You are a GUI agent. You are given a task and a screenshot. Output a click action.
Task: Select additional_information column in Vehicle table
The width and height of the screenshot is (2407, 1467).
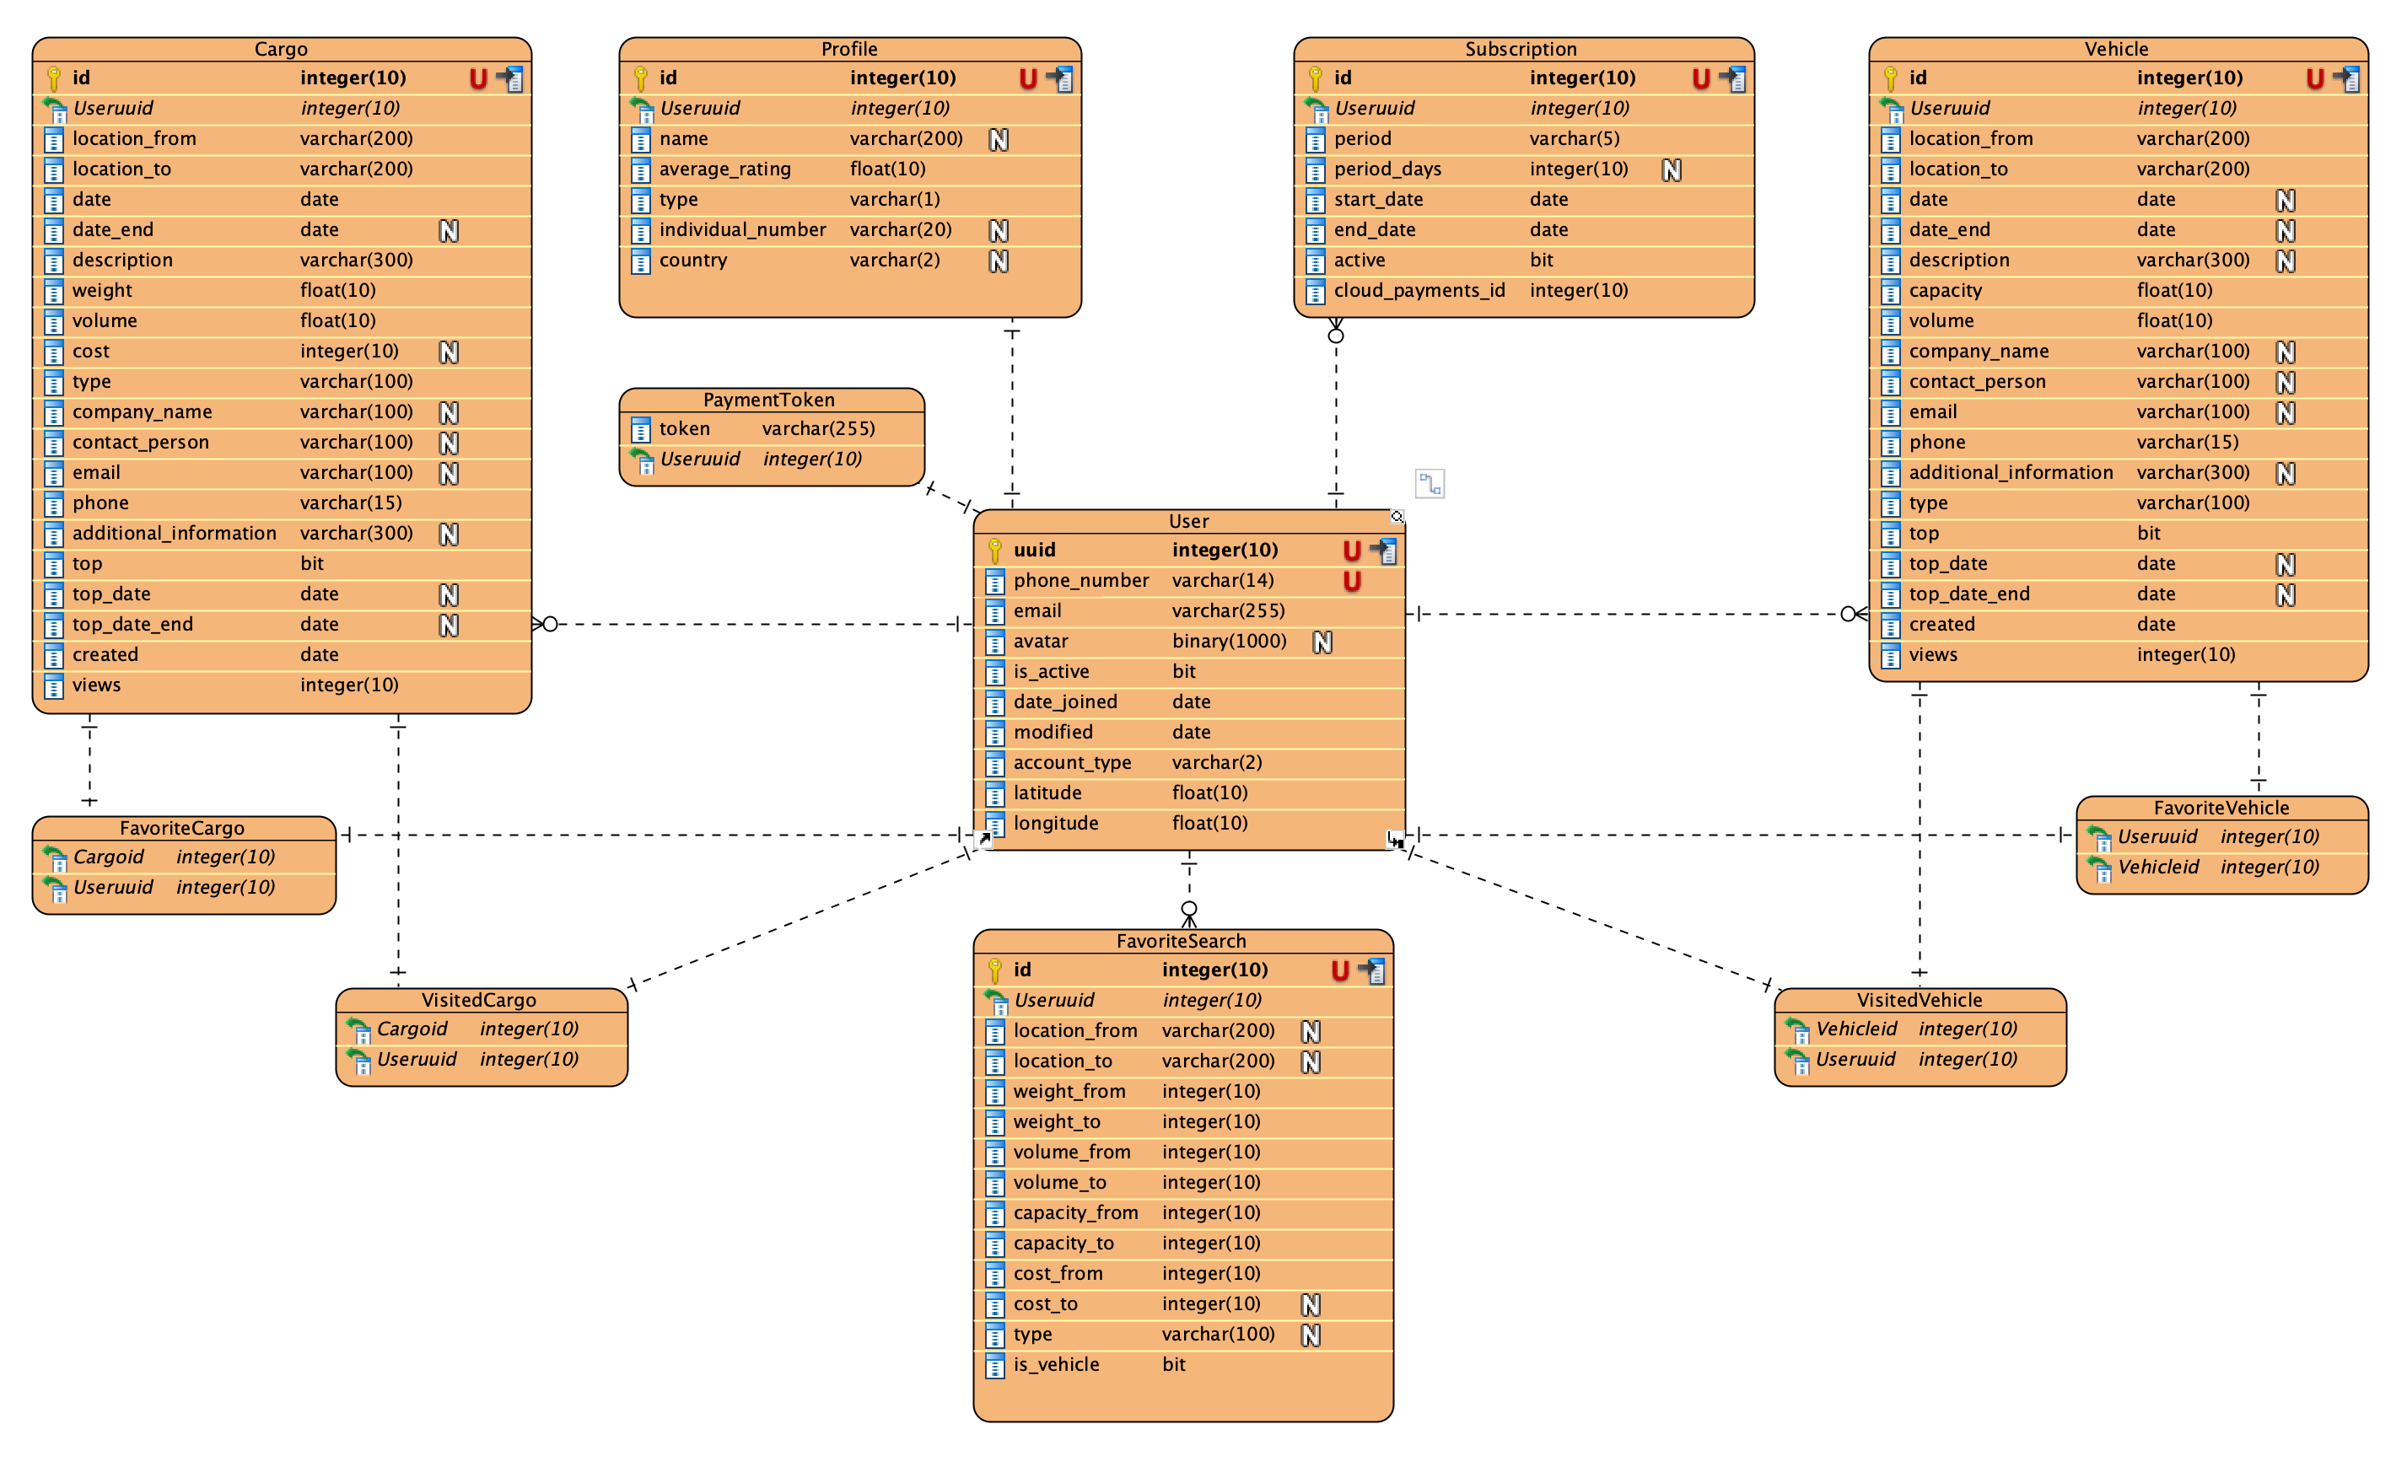(2011, 473)
